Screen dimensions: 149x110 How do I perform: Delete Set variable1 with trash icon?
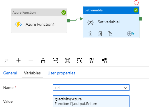[x=90, y=34]
